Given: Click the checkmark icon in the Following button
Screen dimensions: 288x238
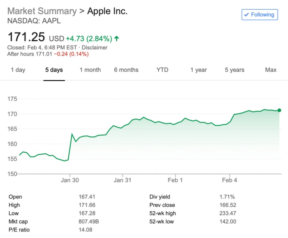Looking at the screenshot, I should coord(247,15).
